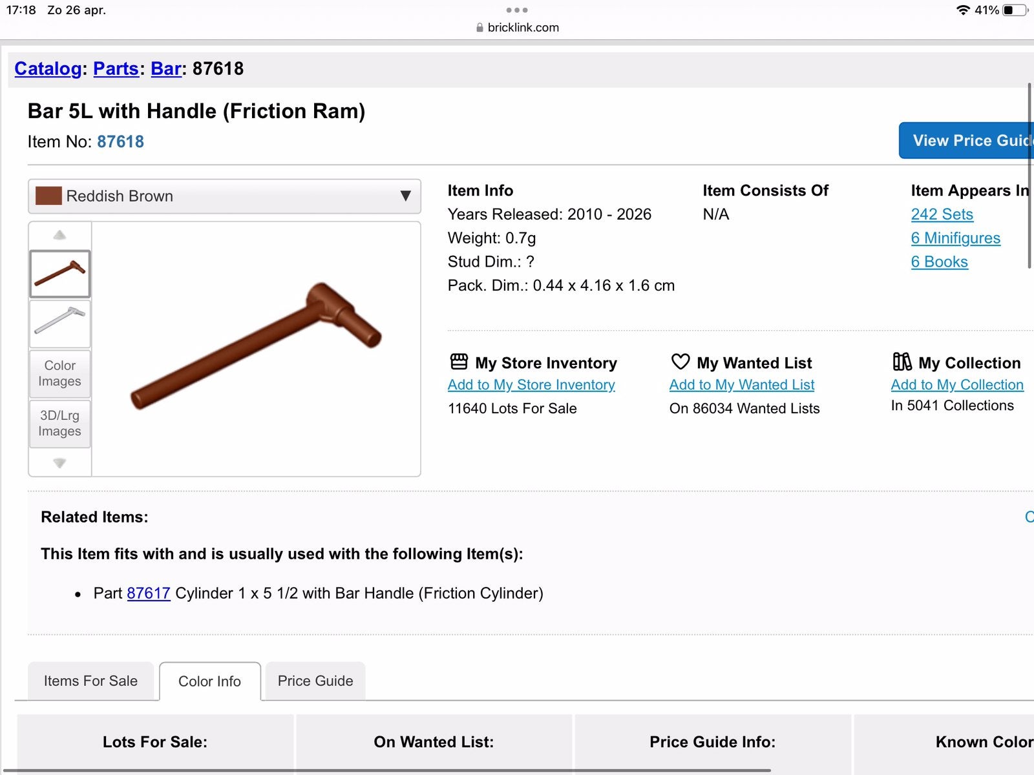
Task: Click the thumbnail scroll-up arrow
Action: click(x=59, y=235)
